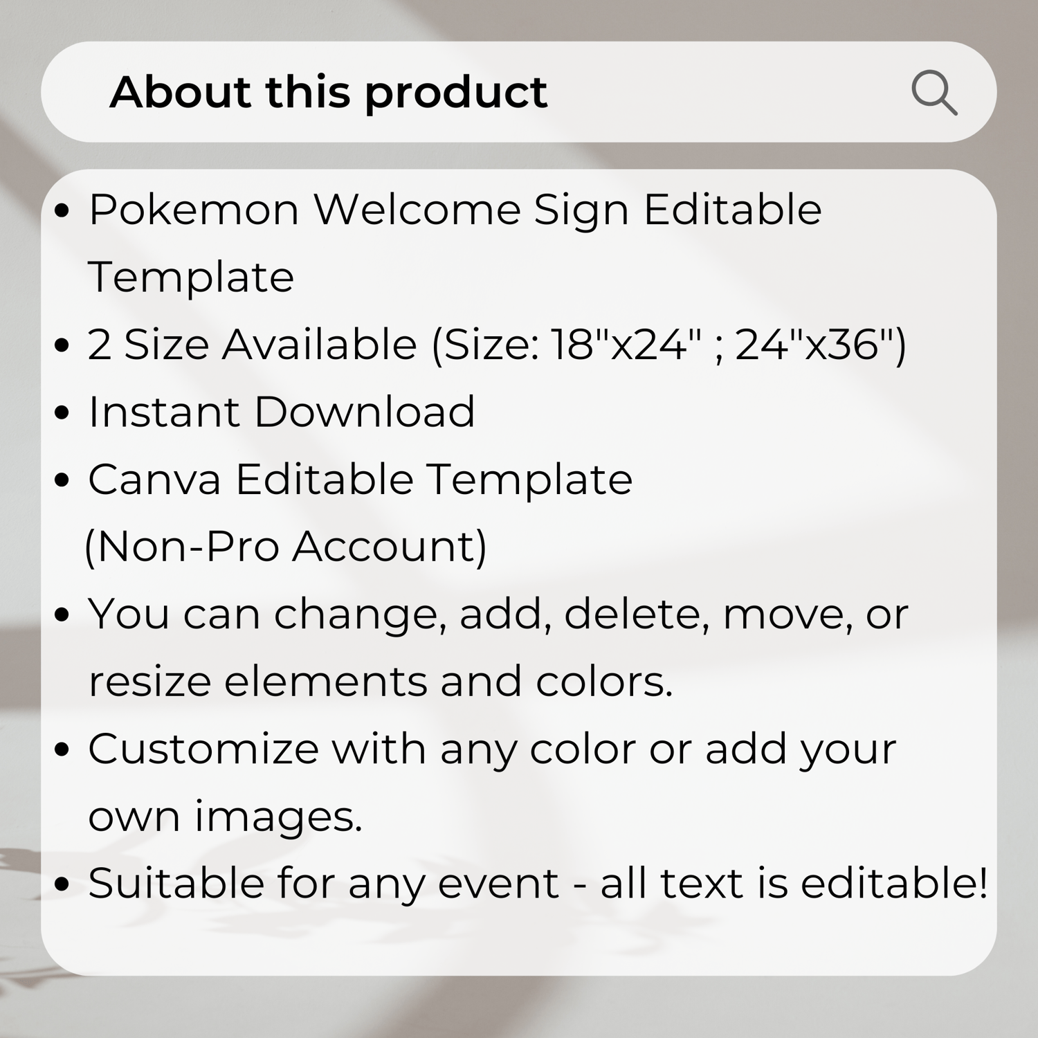This screenshot has height=1038, width=1038.
Task: Click the bullet beside "Suitable for any event"
Action: point(62,884)
